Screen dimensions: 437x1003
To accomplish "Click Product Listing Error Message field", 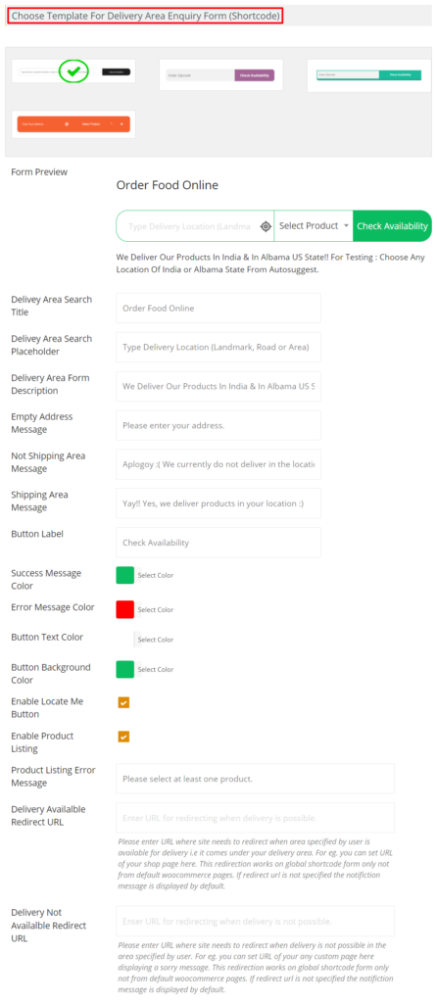I will (x=256, y=779).
